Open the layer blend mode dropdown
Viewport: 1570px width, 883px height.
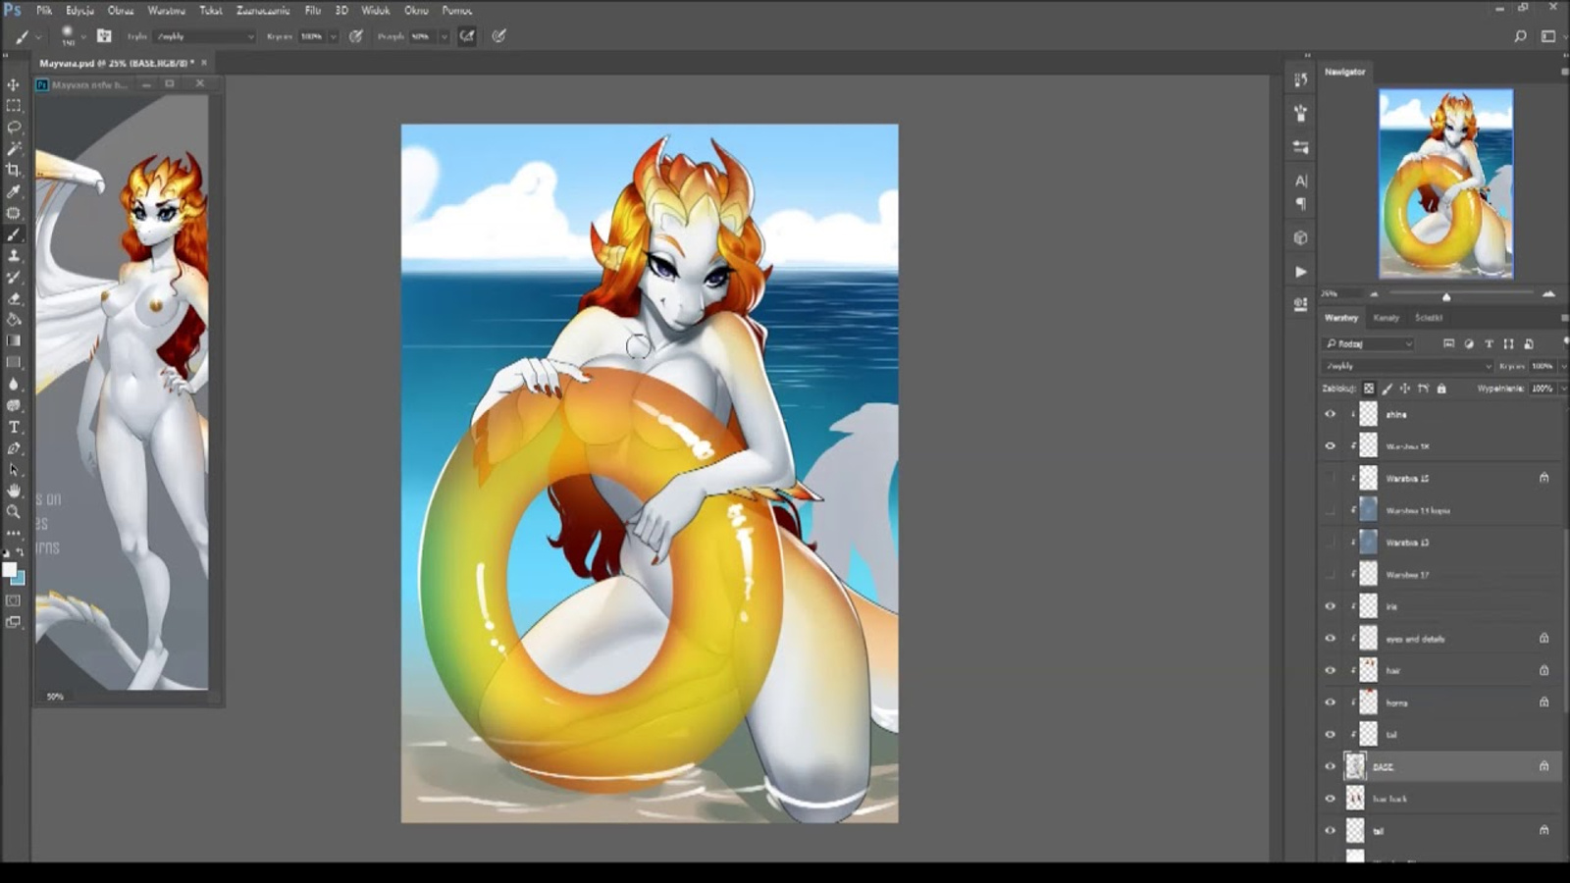click(x=1407, y=366)
